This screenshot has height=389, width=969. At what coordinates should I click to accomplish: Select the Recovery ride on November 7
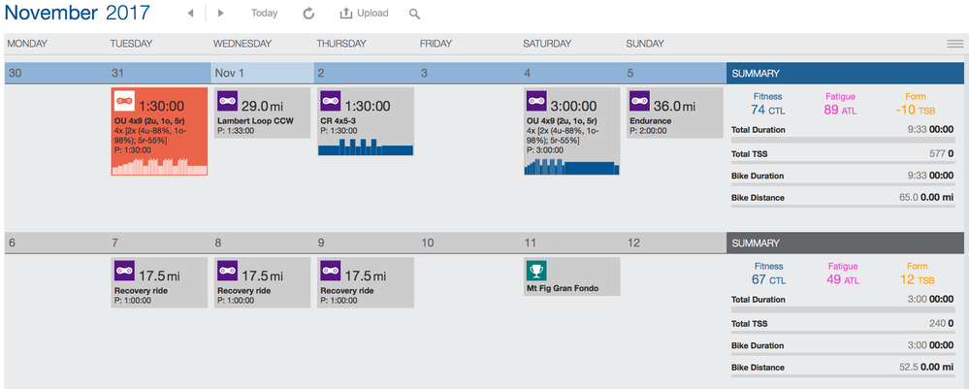tap(159, 282)
